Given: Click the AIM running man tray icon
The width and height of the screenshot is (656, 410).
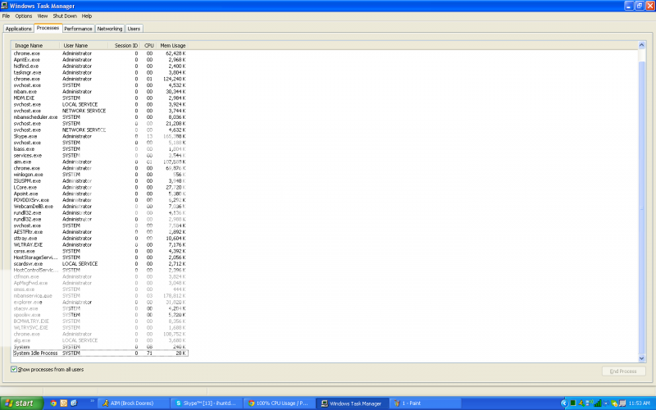Looking at the screenshot, I should pos(581,403).
